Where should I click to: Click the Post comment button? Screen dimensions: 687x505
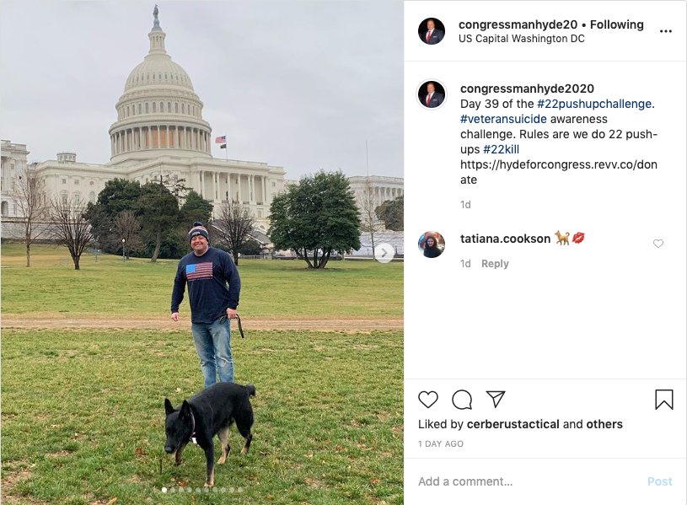[659, 481]
